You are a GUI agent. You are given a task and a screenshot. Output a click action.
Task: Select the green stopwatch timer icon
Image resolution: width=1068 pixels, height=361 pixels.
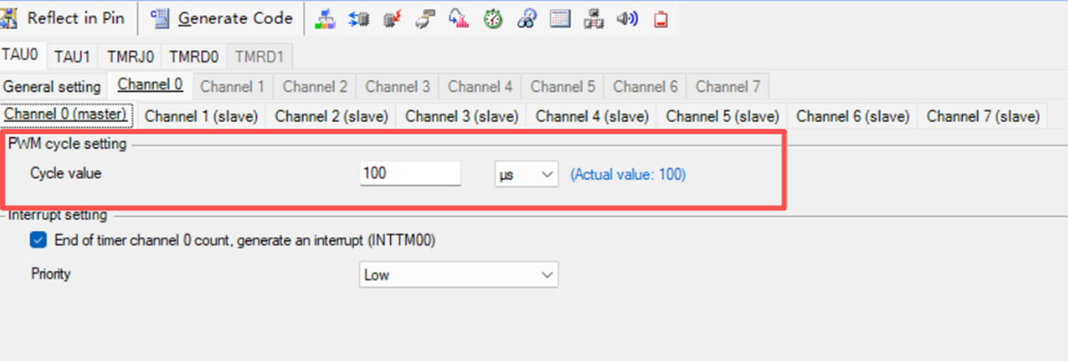[492, 19]
